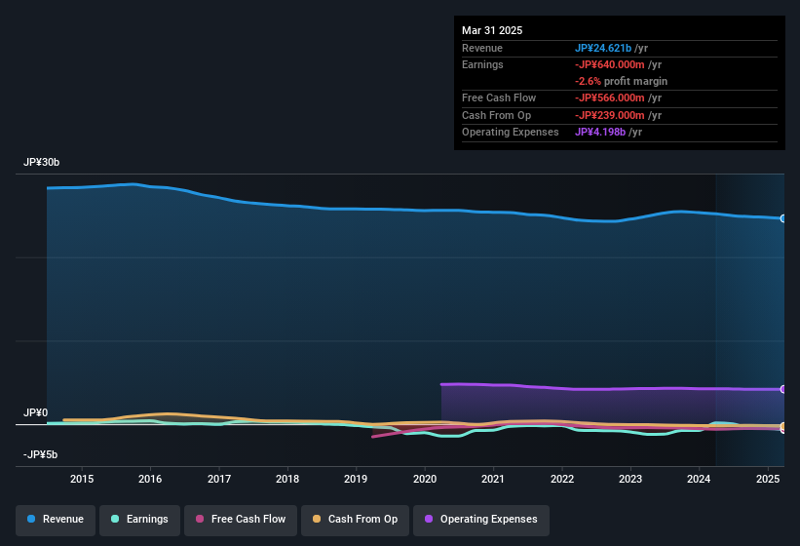Click the 2021 x-axis label

(x=493, y=479)
